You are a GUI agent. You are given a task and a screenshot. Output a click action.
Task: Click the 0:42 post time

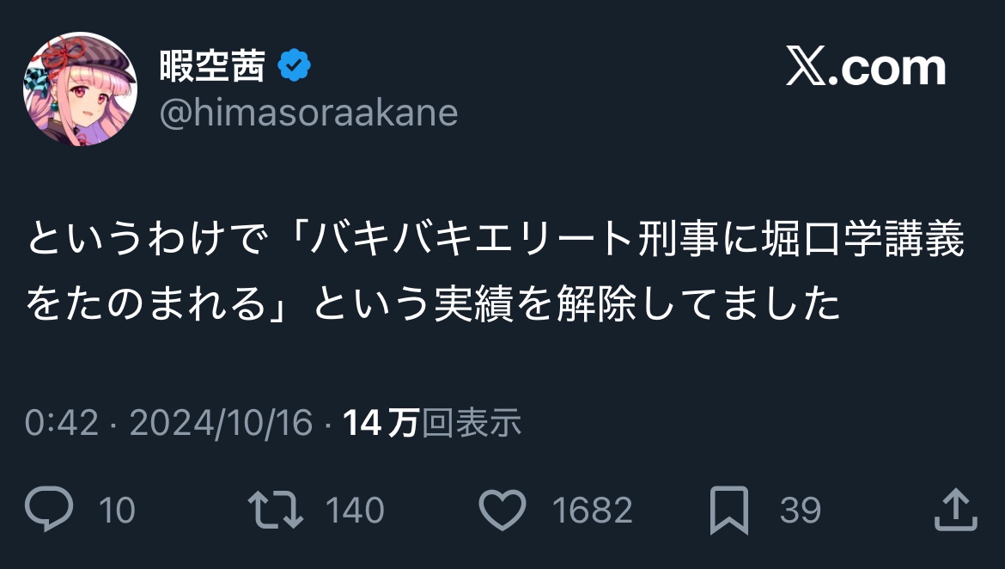pyautogui.click(x=62, y=423)
